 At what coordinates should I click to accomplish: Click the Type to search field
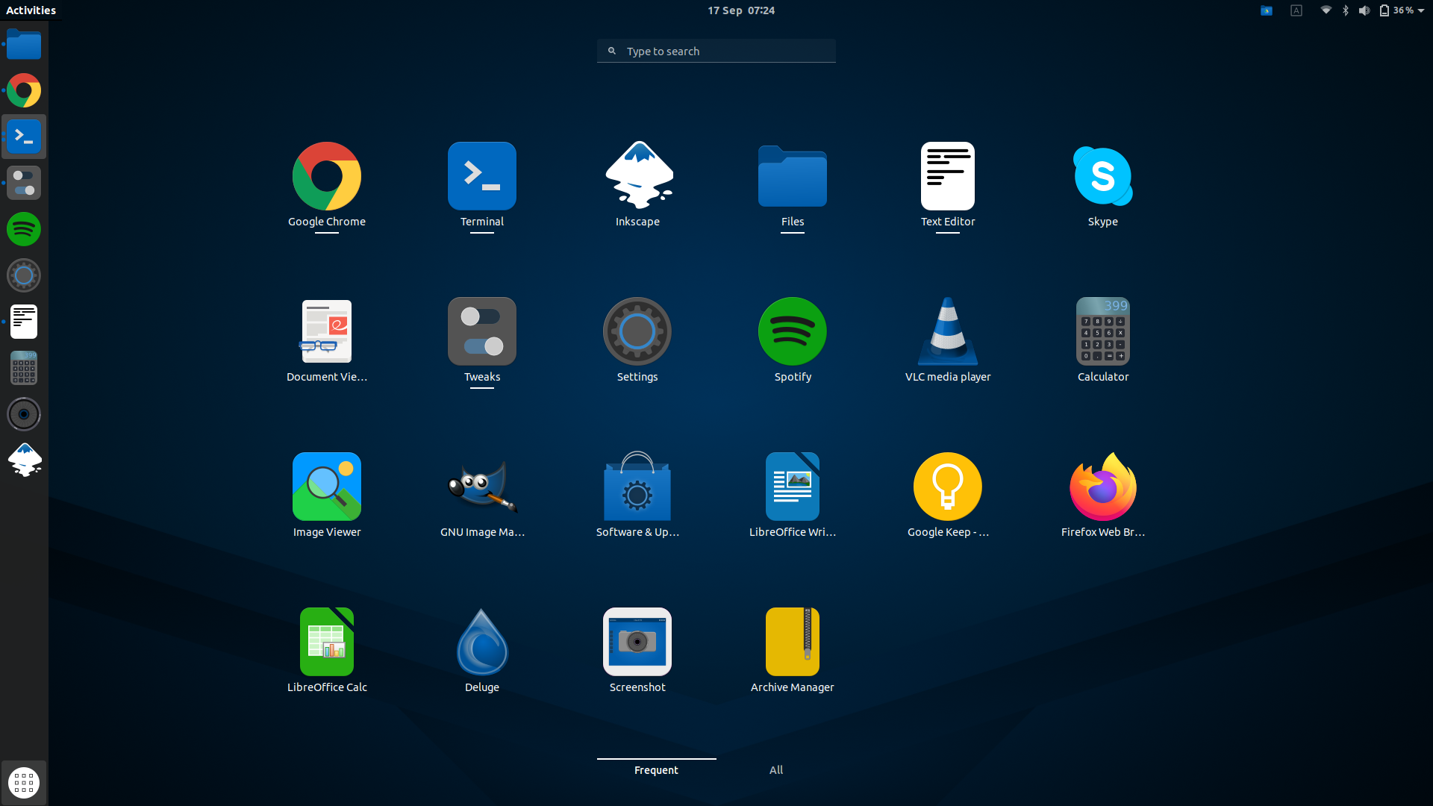coord(716,51)
